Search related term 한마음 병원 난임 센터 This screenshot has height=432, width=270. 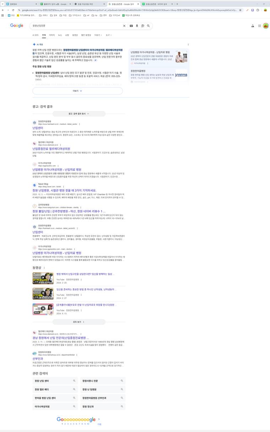pyautogui.click(x=55, y=398)
